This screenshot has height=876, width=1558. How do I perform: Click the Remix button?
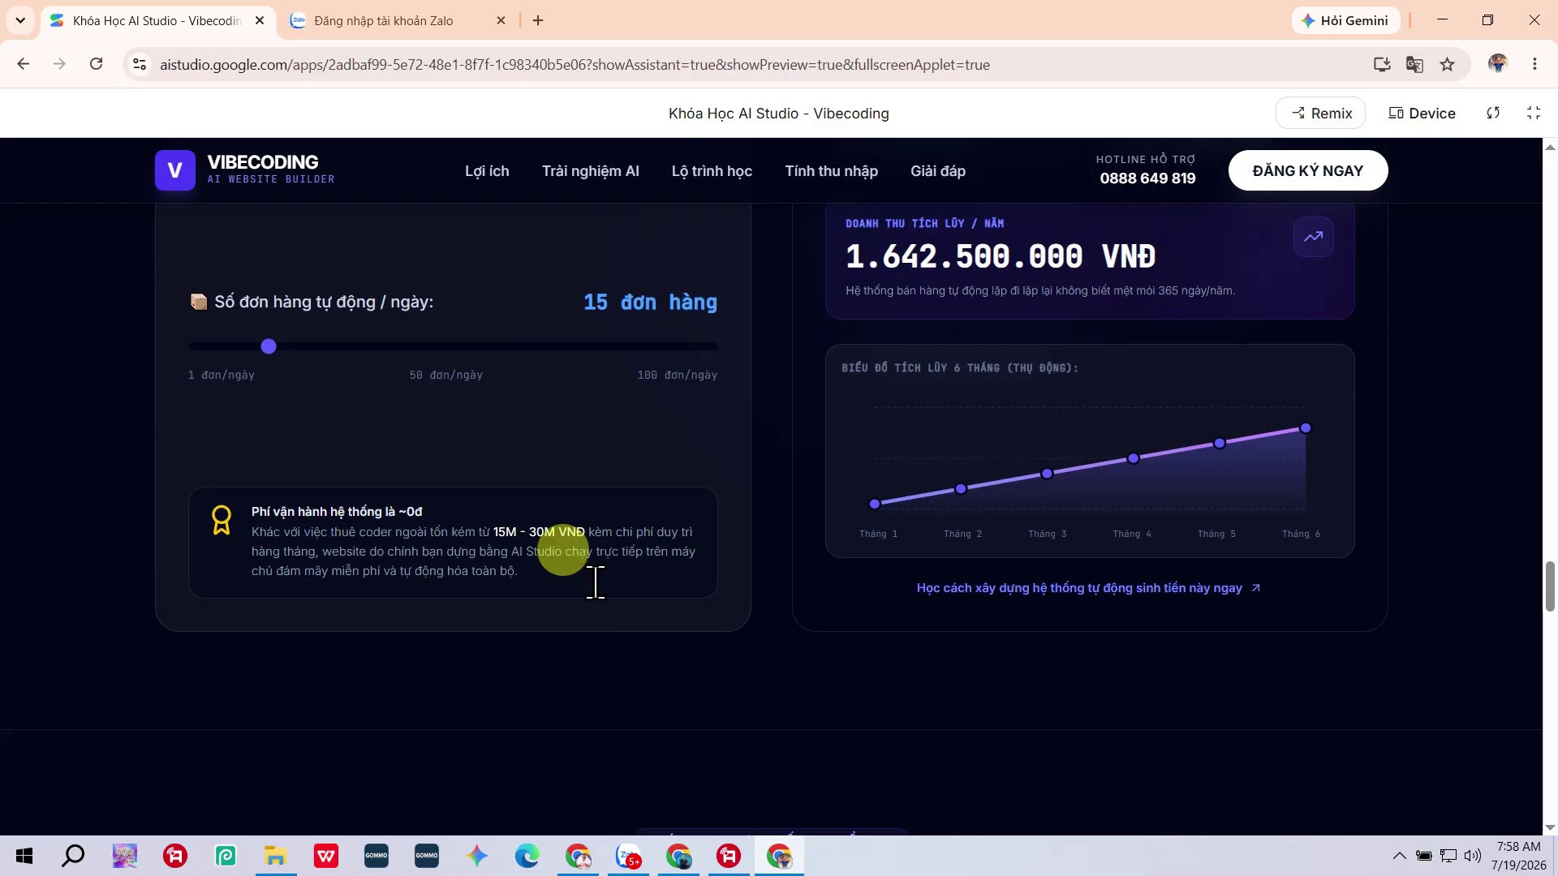(1321, 114)
